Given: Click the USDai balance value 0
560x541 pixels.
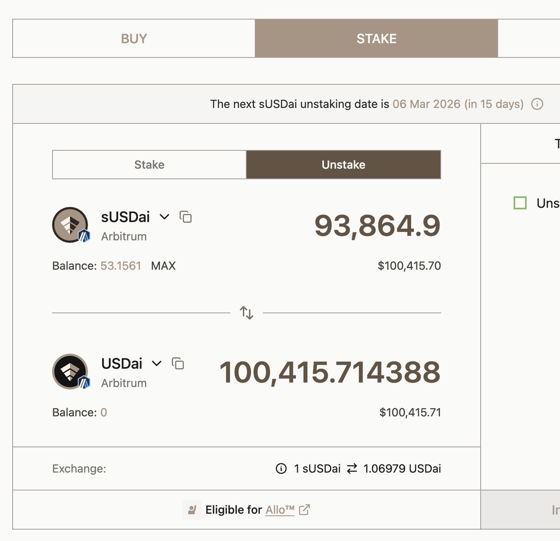Looking at the screenshot, I should click(x=104, y=413).
